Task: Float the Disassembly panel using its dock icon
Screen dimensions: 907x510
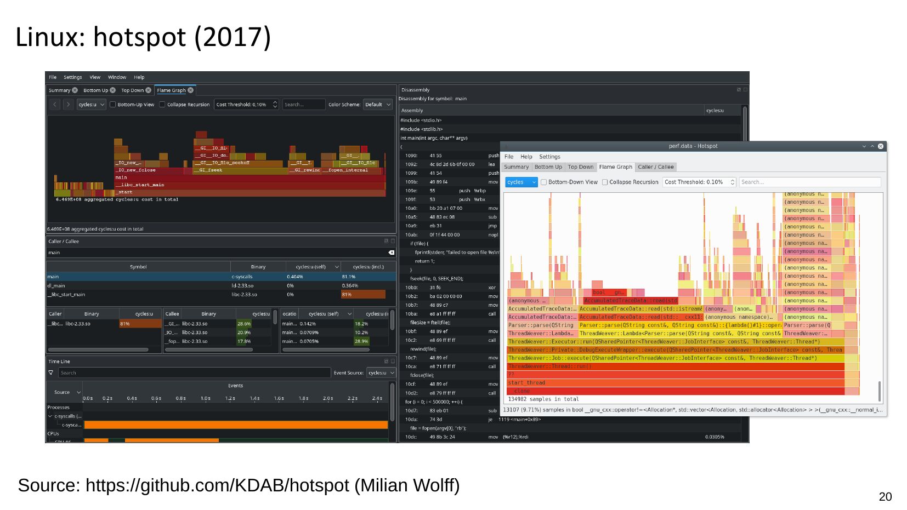Action: (x=739, y=90)
